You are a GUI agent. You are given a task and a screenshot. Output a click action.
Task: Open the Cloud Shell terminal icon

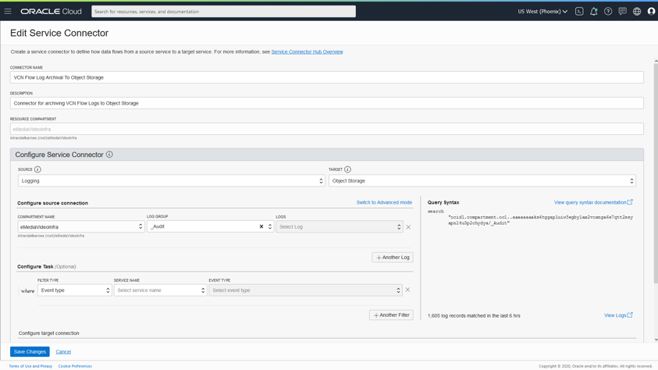(x=579, y=12)
